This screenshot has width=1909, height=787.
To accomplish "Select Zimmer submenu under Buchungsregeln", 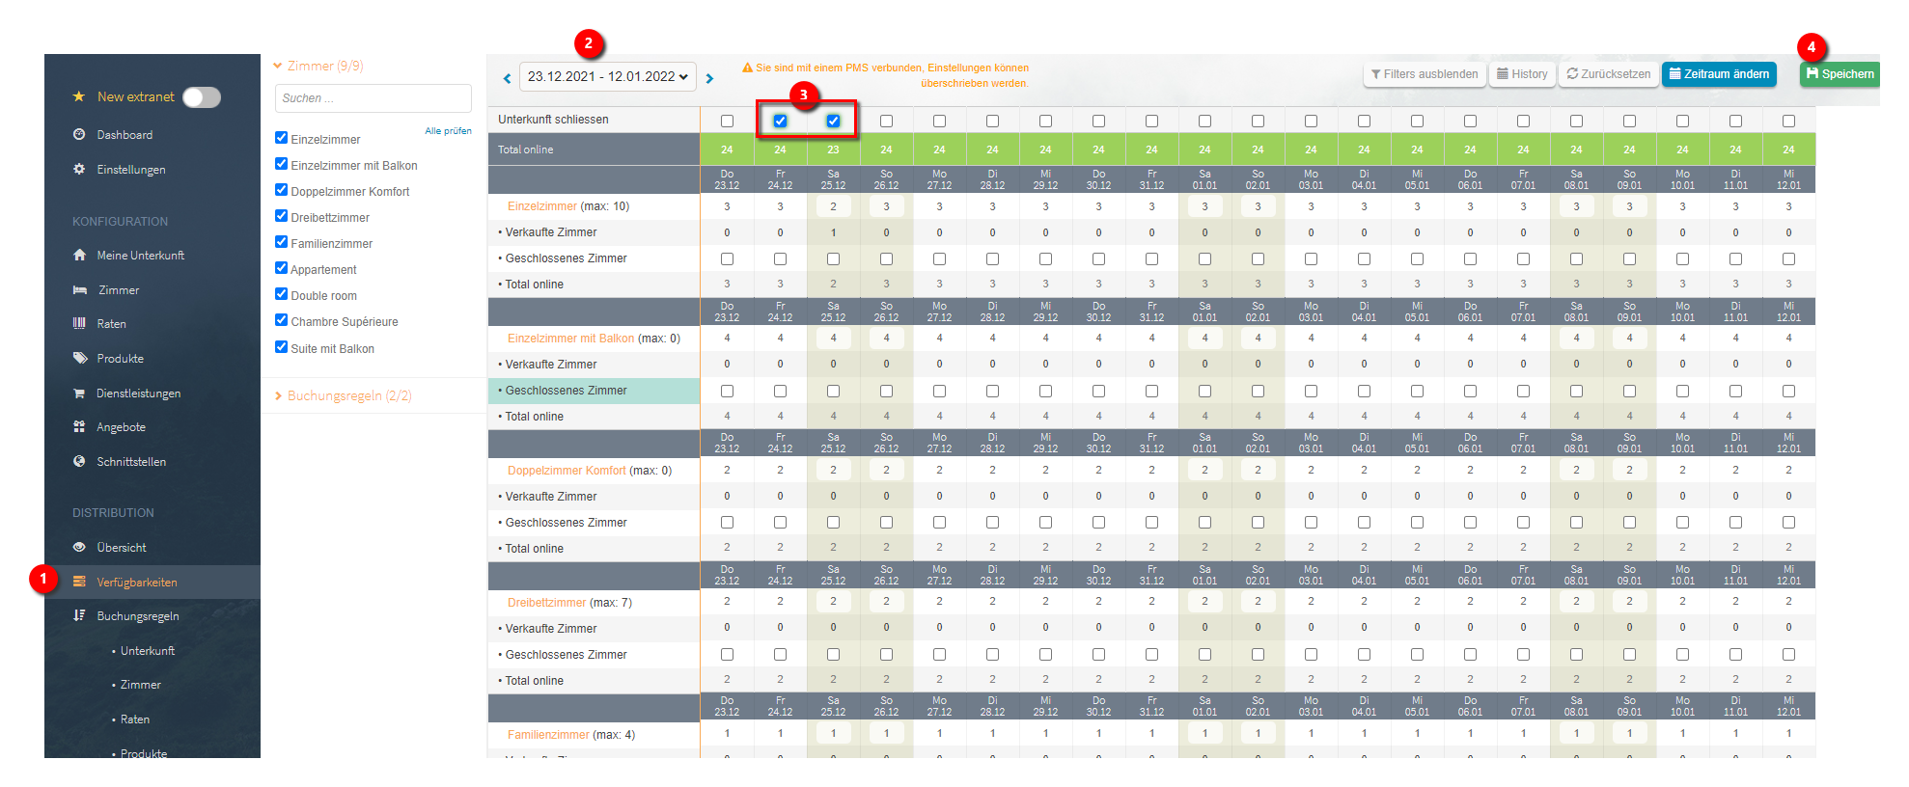I will pos(141,685).
